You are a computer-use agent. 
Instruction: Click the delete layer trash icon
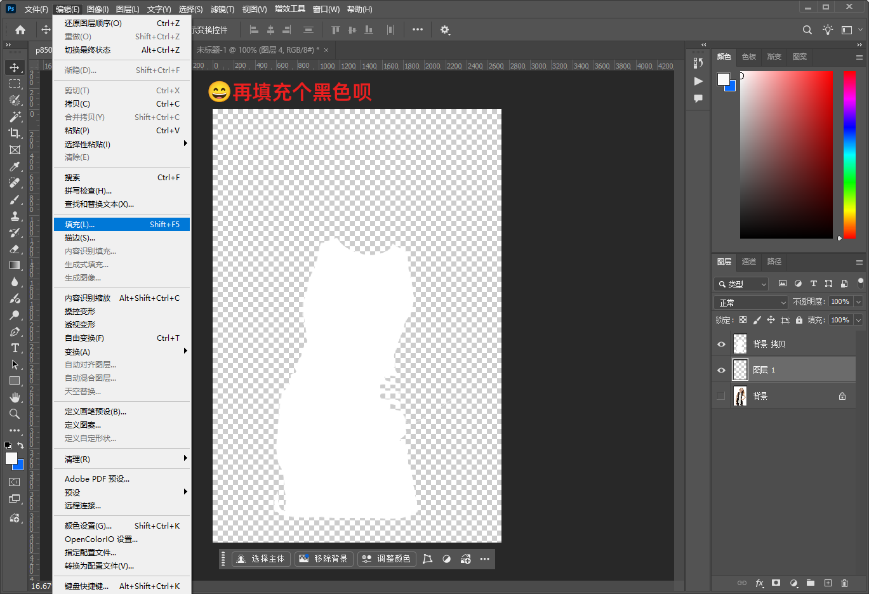pos(844,583)
